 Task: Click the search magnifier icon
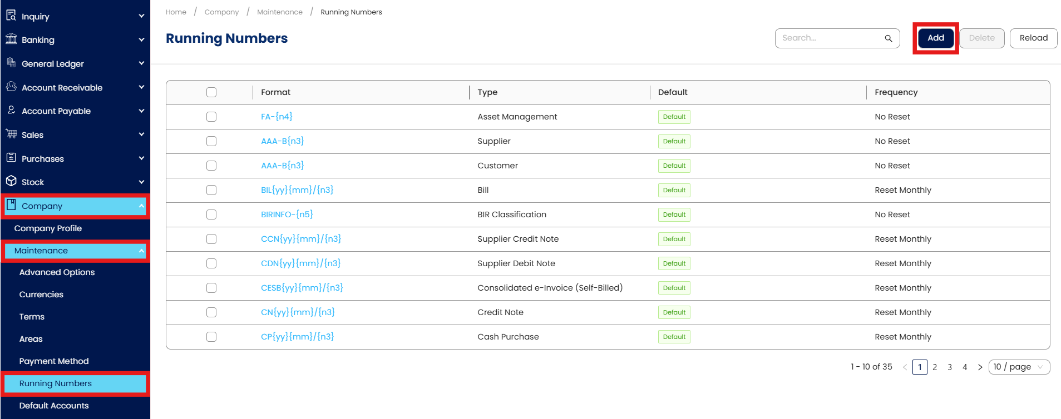tap(889, 38)
